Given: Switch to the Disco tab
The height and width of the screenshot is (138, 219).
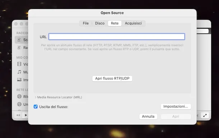Looking at the screenshot, I should coord(100,23).
